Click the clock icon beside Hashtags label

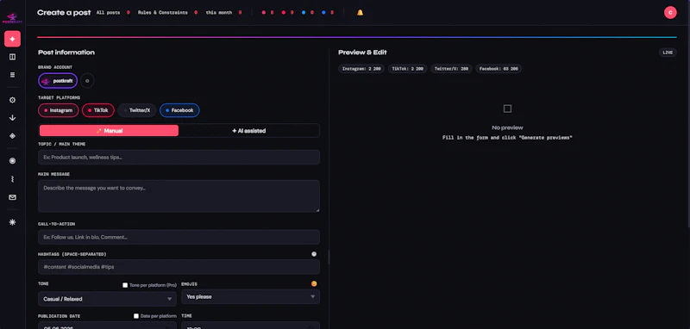pyautogui.click(x=314, y=254)
